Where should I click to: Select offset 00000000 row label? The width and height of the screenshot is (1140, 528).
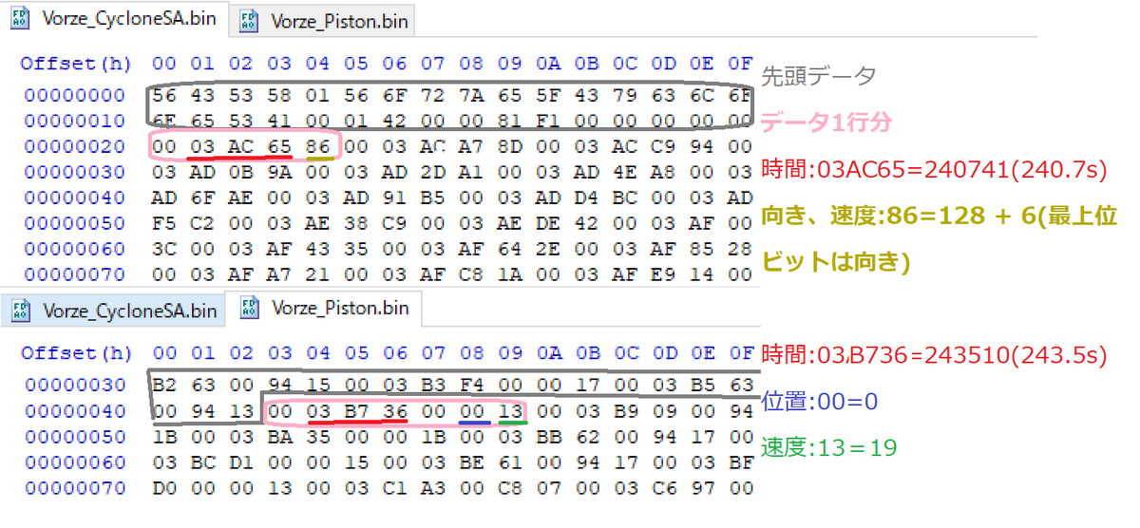coord(75,95)
